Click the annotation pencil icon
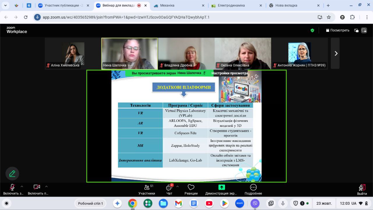 (12, 174)
